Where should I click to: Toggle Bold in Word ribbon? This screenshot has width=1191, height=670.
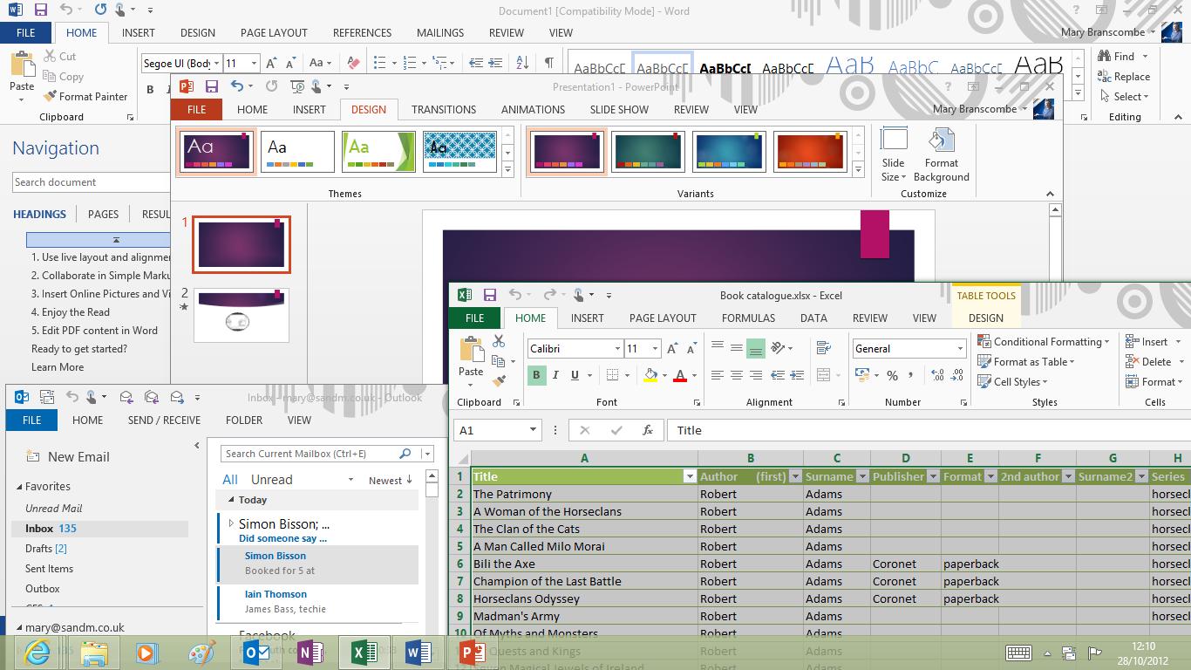(150, 89)
